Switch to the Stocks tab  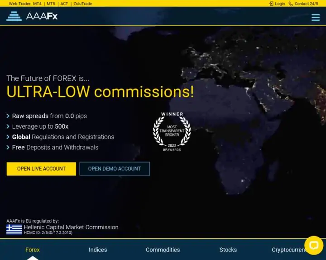tap(228, 250)
